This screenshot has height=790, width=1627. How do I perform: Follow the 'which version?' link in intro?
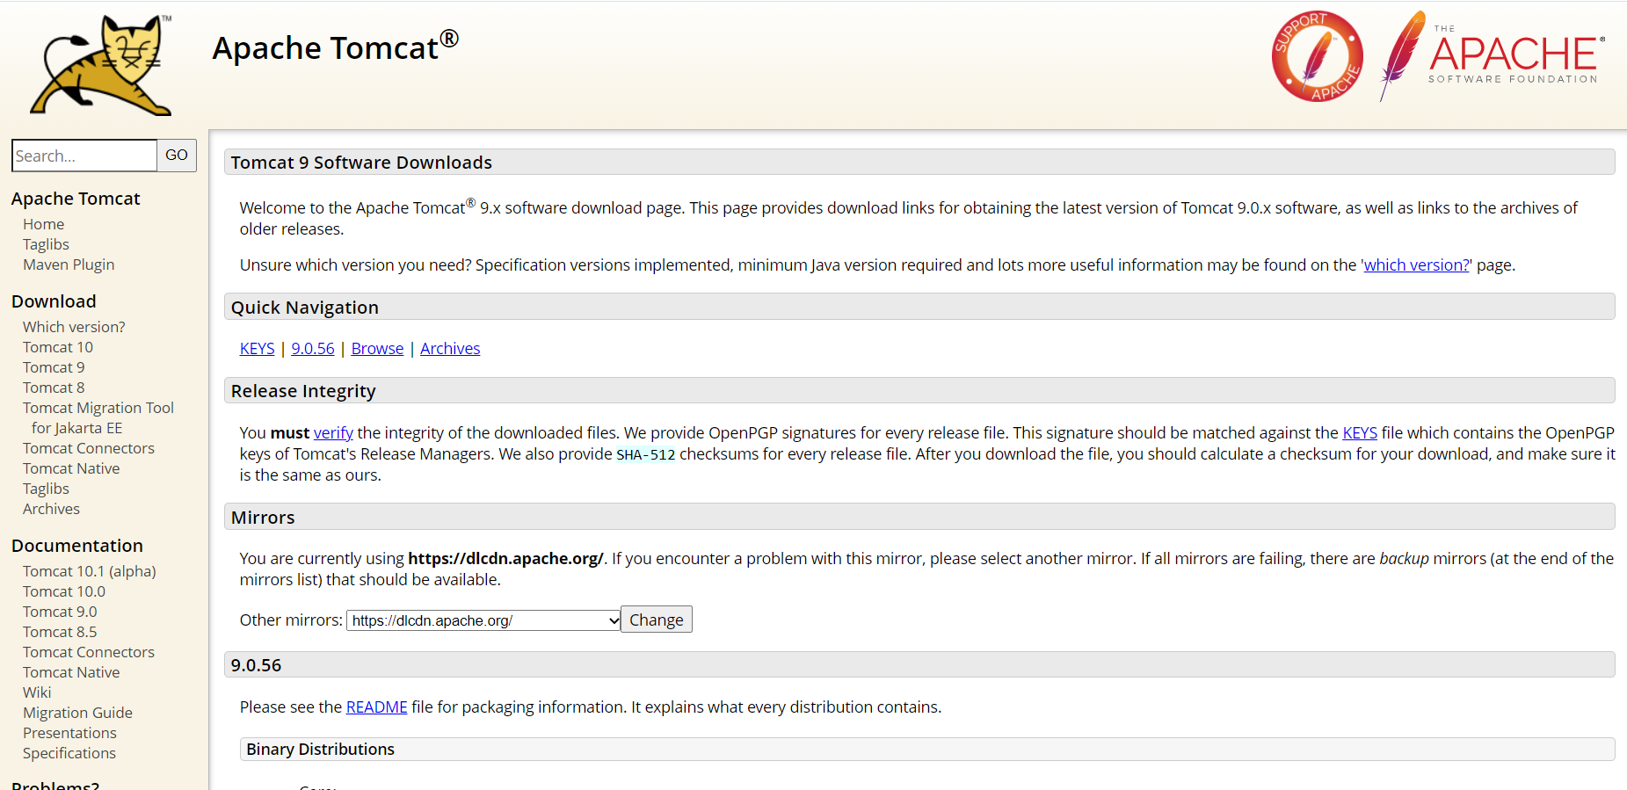coord(1416,265)
